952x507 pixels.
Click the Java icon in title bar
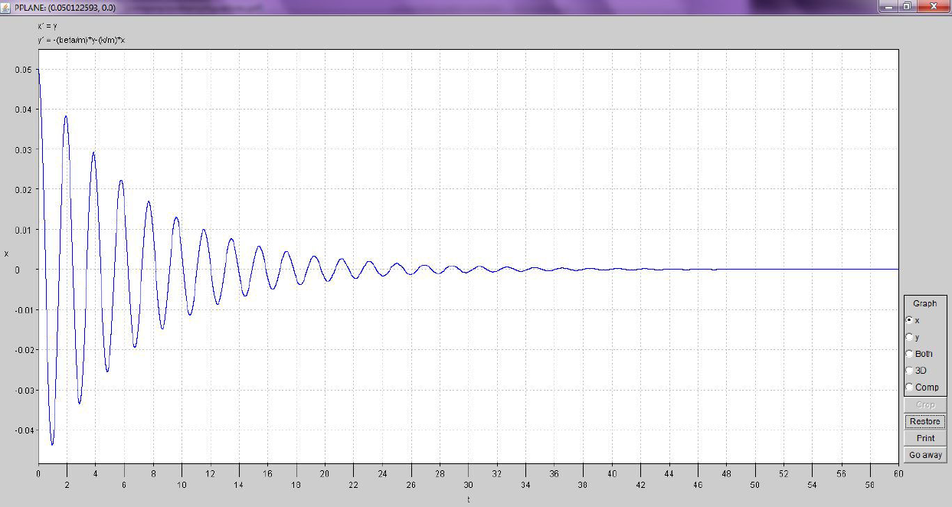point(7,6)
